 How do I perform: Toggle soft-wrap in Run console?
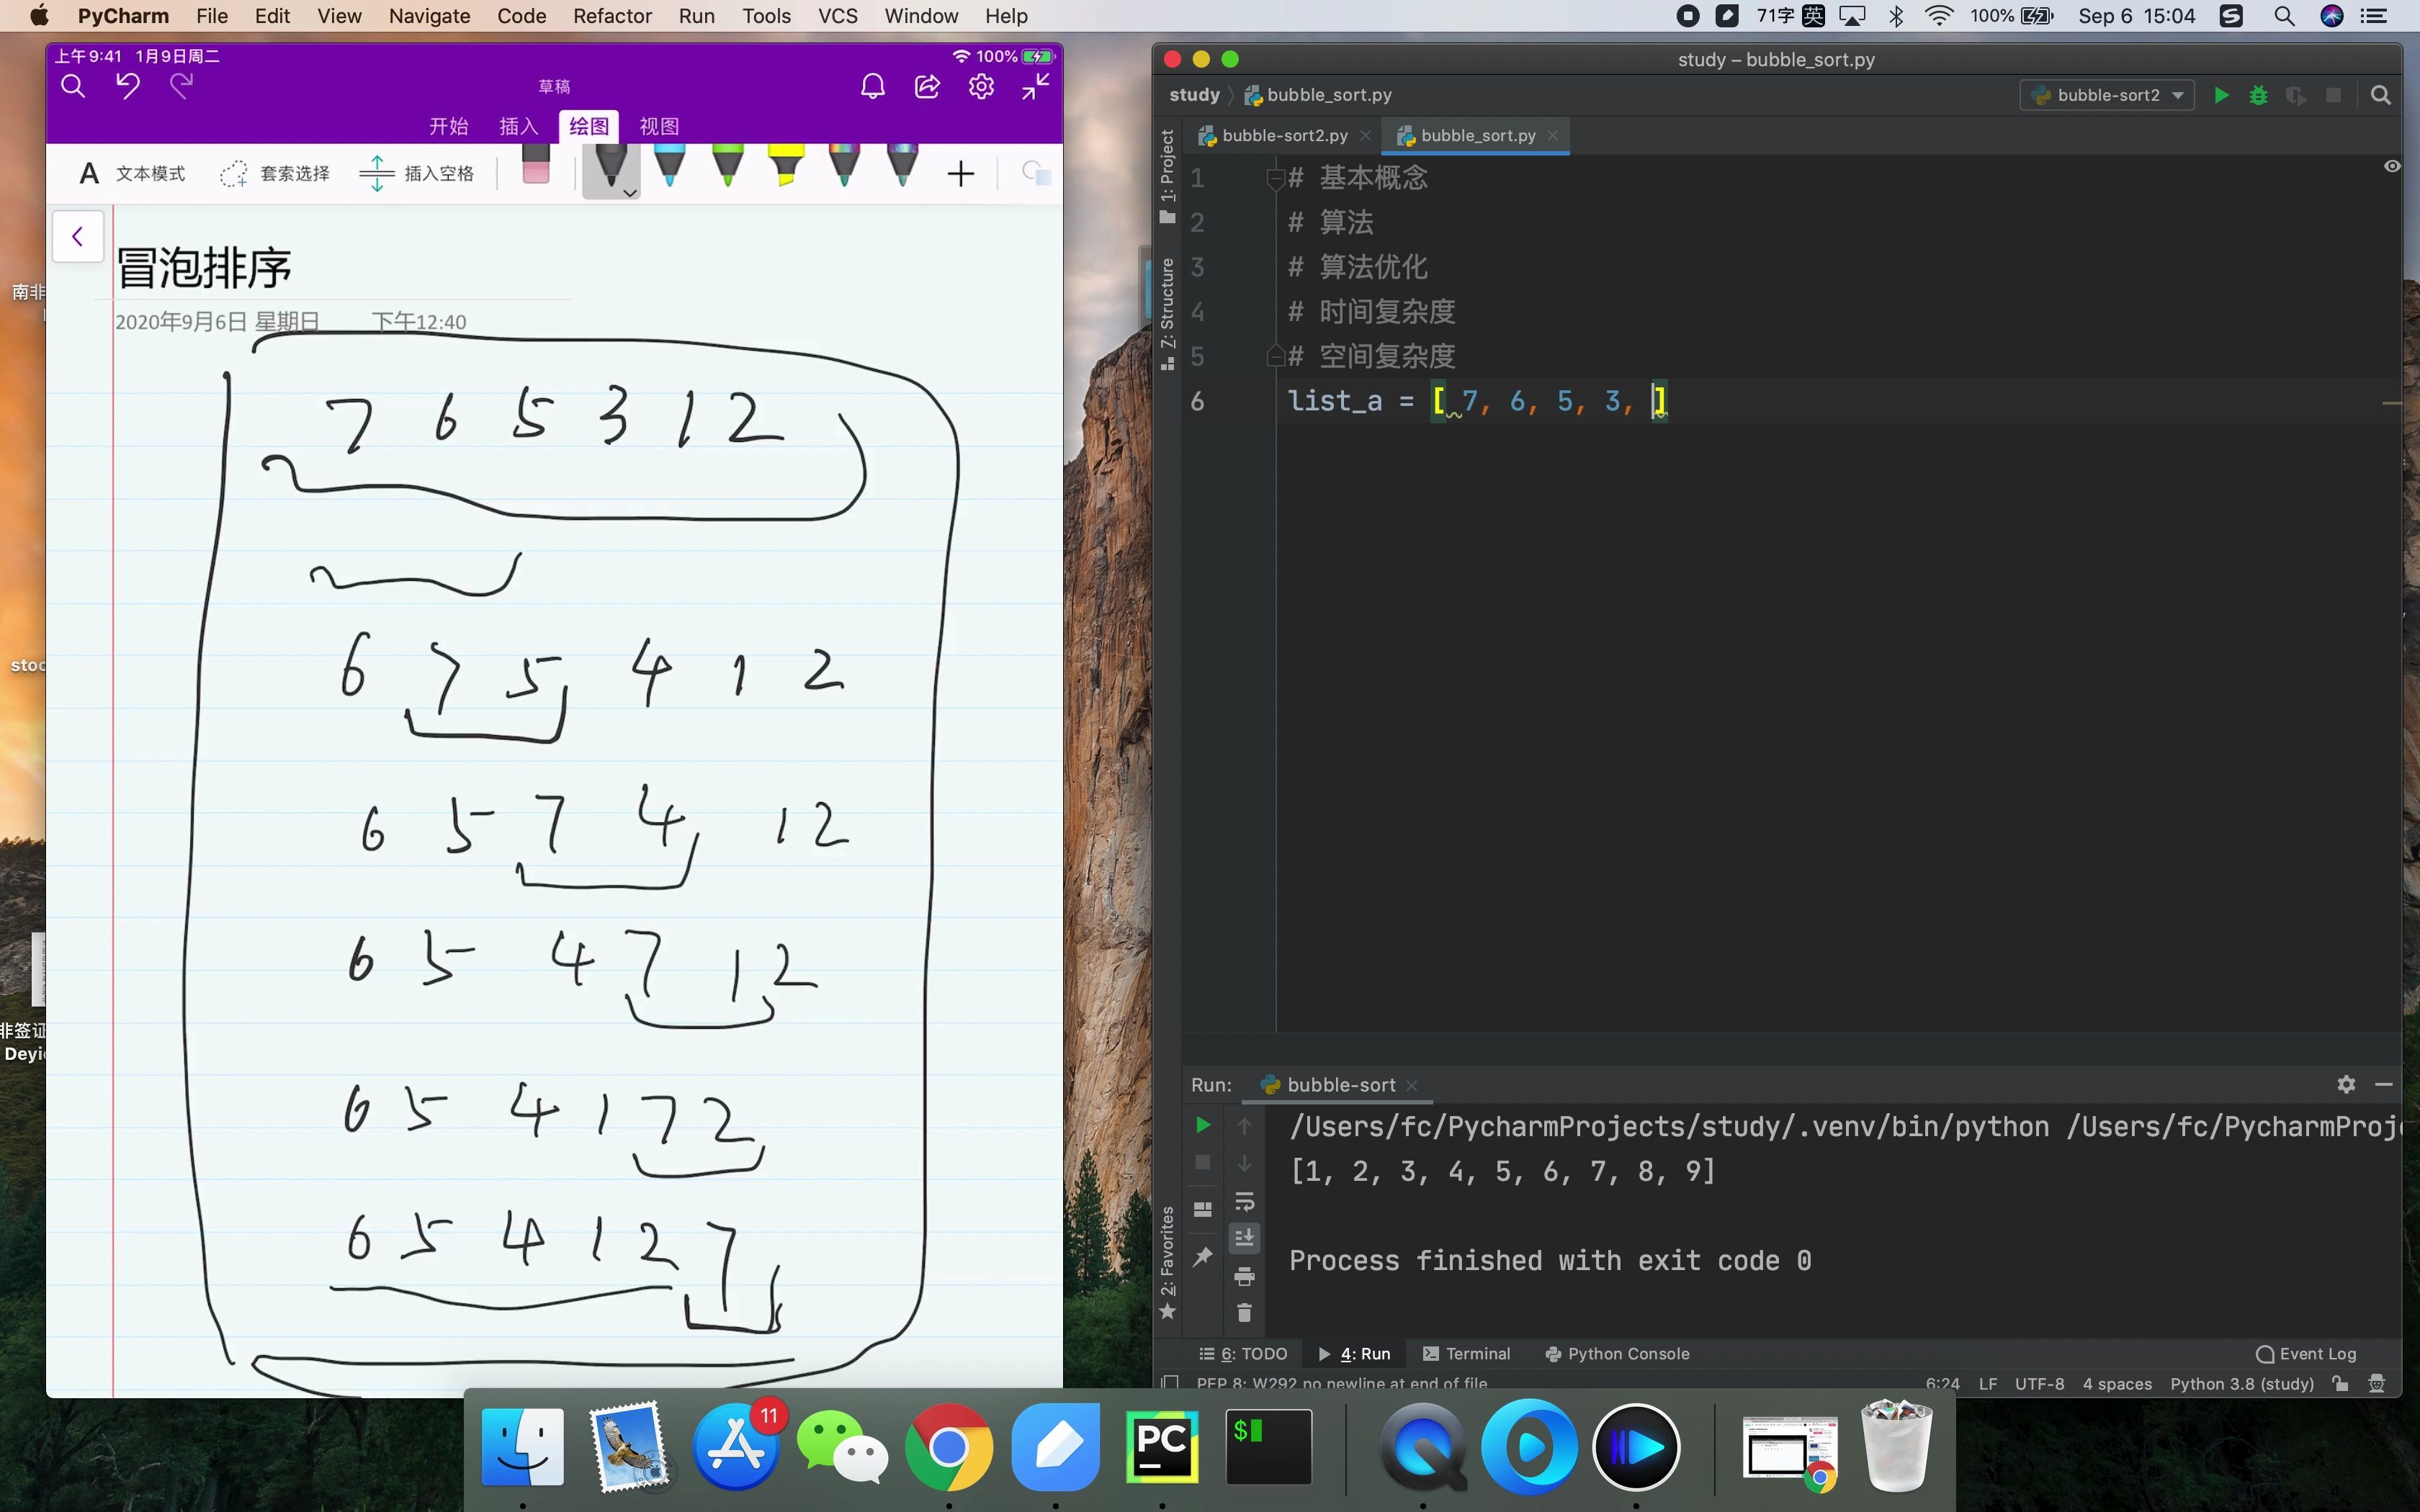(x=1244, y=1201)
